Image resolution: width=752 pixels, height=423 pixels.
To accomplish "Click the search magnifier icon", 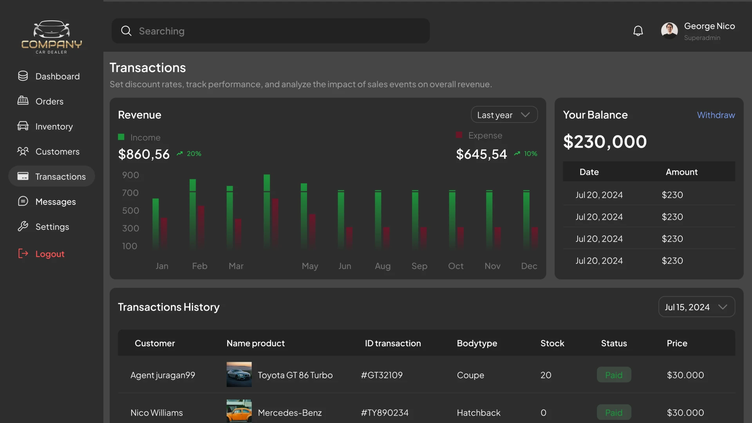I will [126, 31].
